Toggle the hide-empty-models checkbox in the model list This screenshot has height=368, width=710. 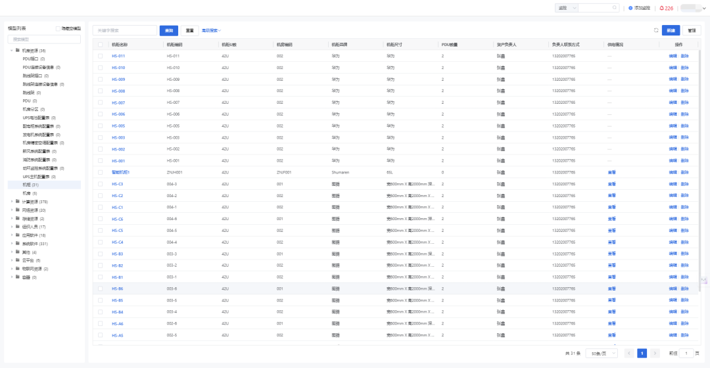(58, 28)
